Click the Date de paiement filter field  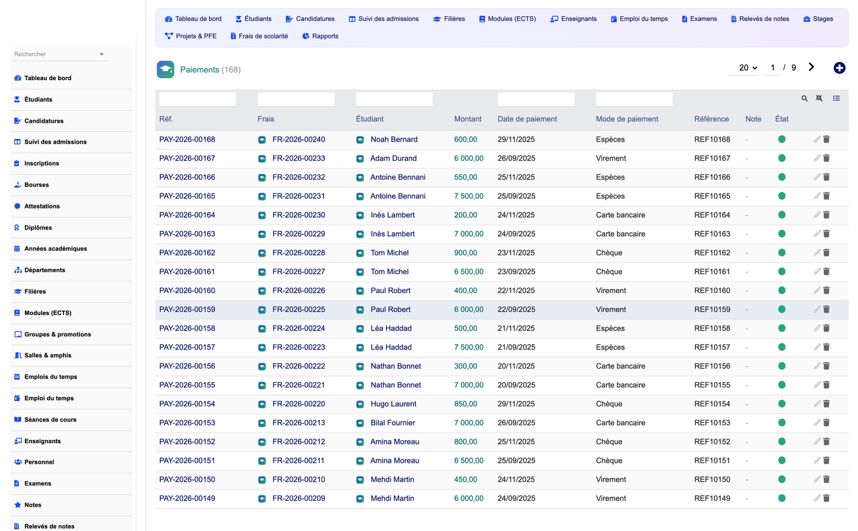(536, 99)
